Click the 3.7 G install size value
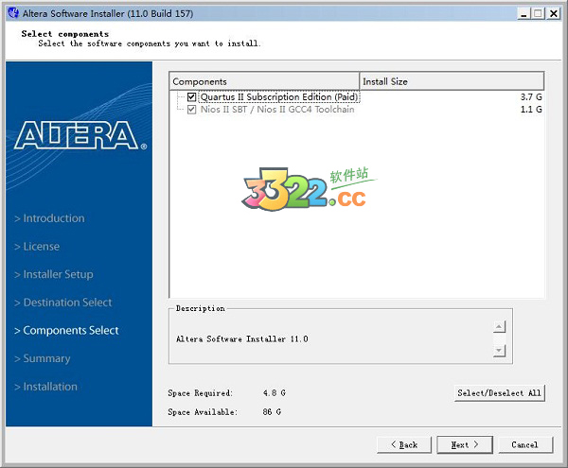The image size is (568, 468). pos(531,97)
